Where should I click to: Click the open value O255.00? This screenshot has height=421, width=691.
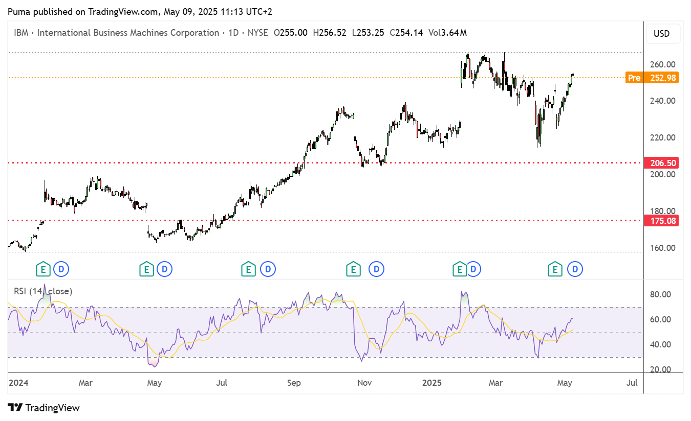pyautogui.click(x=291, y=33)
